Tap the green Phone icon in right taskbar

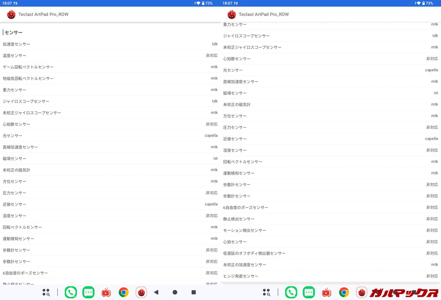[291, 292]
